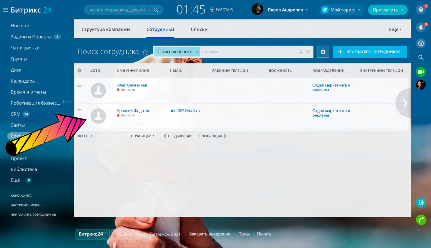This screenshot has height=248, width=431.
Task: Toggle the hamburger main menu
Action: (5, 10)
